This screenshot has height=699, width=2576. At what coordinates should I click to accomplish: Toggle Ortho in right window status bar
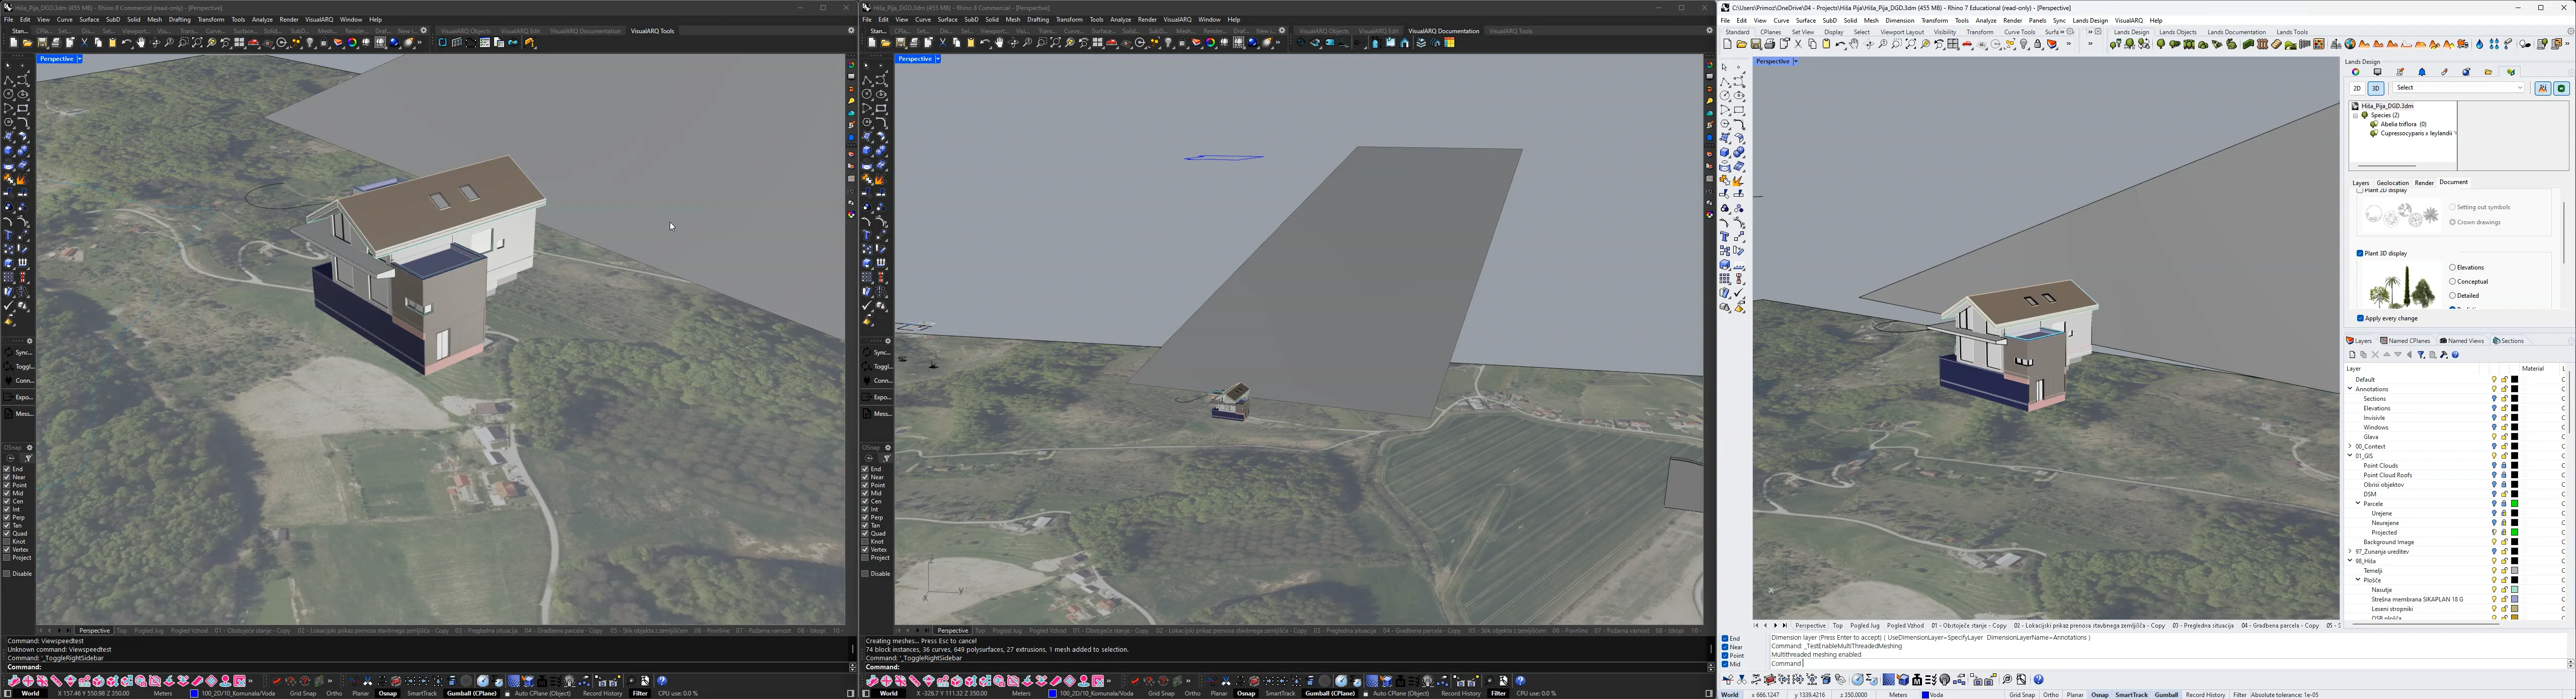[x=2051, y=694]
